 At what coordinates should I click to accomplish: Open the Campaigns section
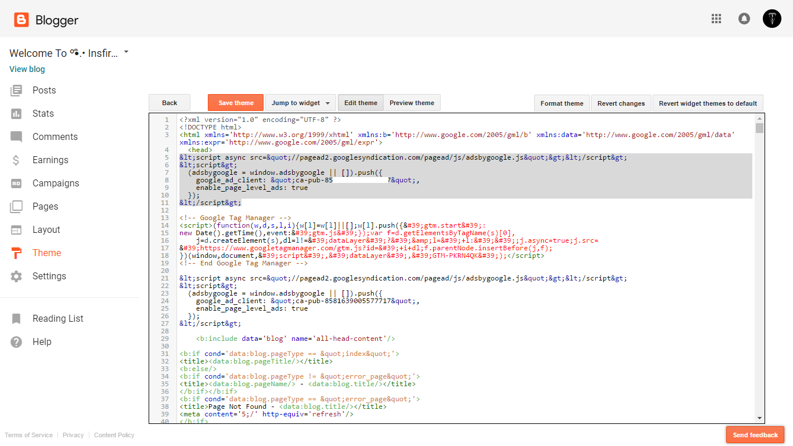click(56, 183)
